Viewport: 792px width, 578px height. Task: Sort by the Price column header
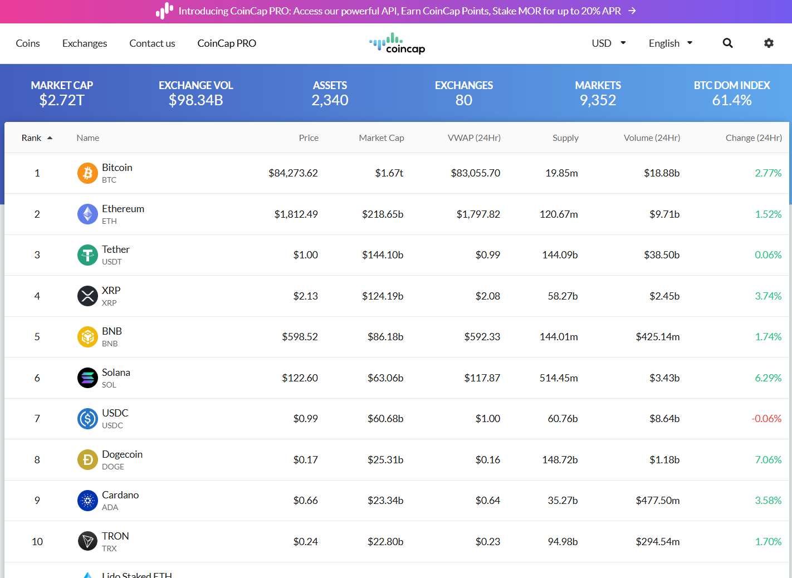point(309,138)
